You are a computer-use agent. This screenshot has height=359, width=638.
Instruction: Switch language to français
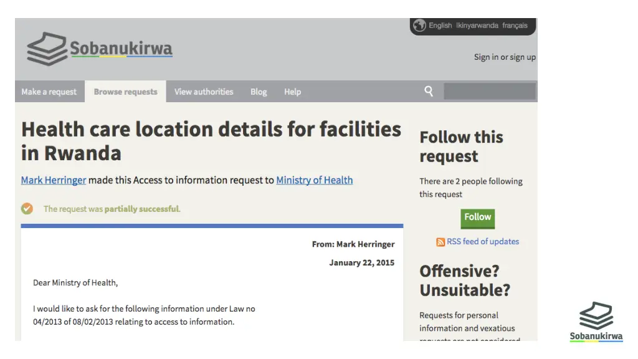tap(515, 25)
